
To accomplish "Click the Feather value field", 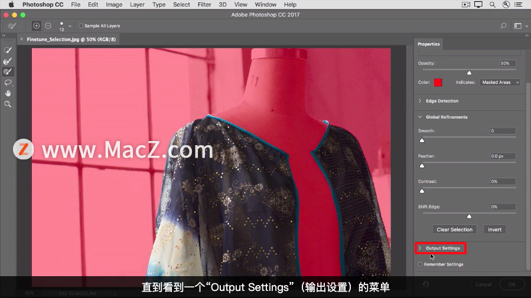I will 503,156.
